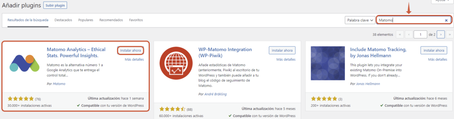Screen dimensions: 454x119
Task: Click the Añadir plugins page heading
Action: tap(22, 5)
